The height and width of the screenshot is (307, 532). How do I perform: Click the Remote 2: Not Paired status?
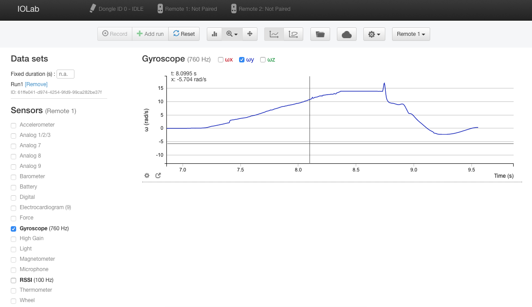[265, 9]
